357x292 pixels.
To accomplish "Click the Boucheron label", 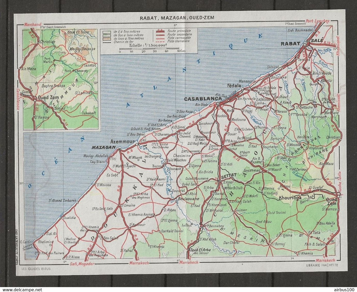I will 270,147.
